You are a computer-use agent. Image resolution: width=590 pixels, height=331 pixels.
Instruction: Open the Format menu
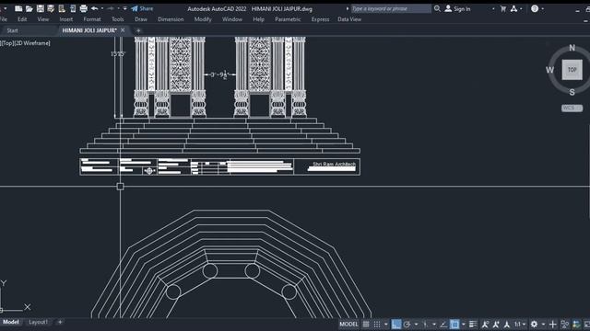pos(92,19)
